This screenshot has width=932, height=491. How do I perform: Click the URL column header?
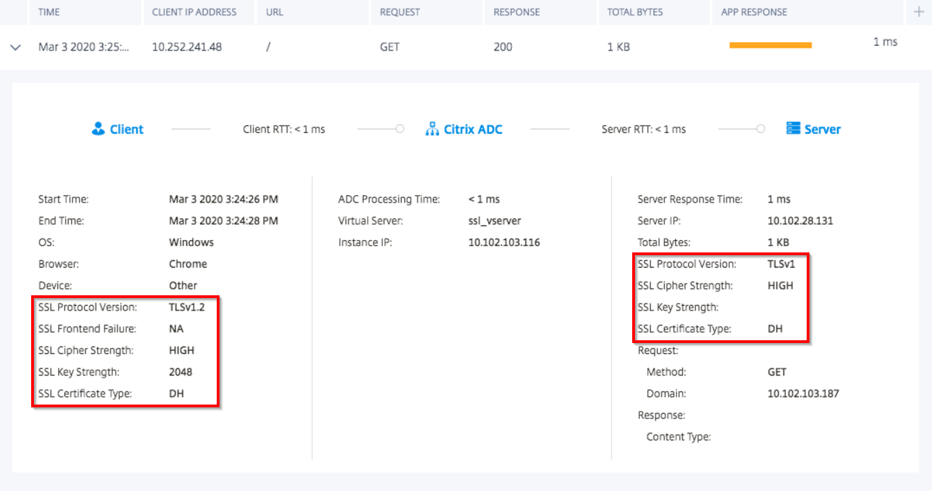tap(276, 12)
